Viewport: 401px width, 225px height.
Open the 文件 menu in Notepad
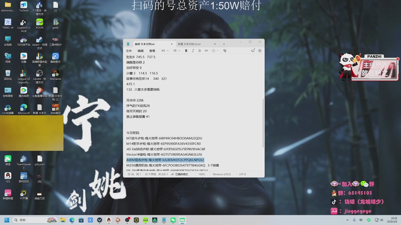click(x=129, y=51)
